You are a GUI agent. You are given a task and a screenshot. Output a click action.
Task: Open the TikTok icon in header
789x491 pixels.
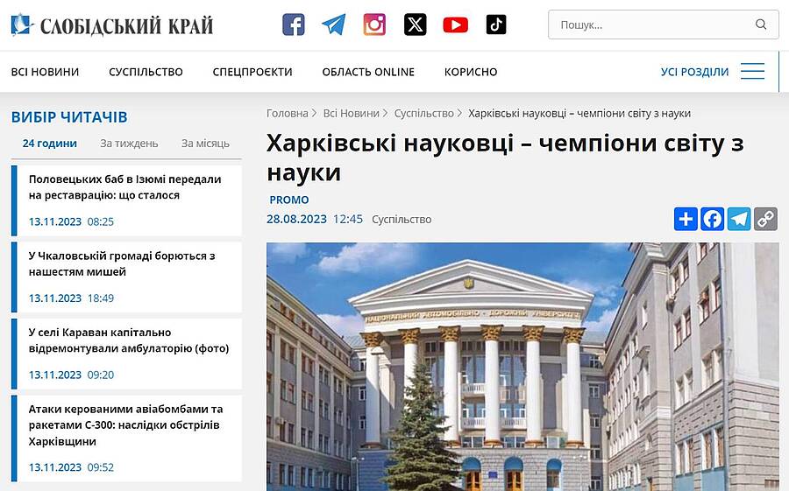tap(496, 25)
